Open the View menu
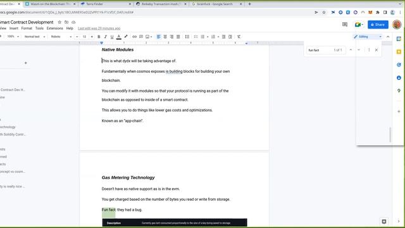Screen dimensions: 405x228 tap(3, 28)
